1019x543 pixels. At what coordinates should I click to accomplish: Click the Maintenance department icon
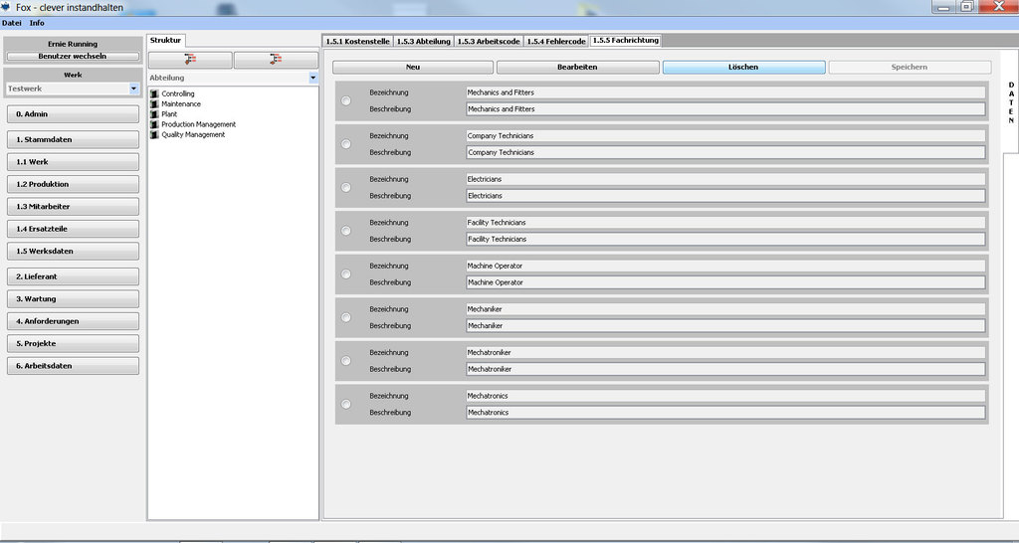click(x=154, y=104)
